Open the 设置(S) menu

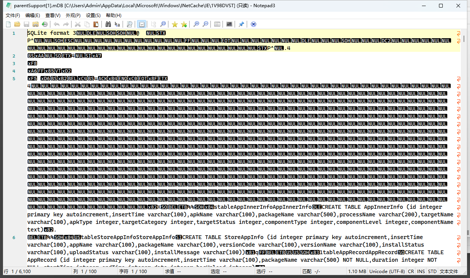click(93, 16)
